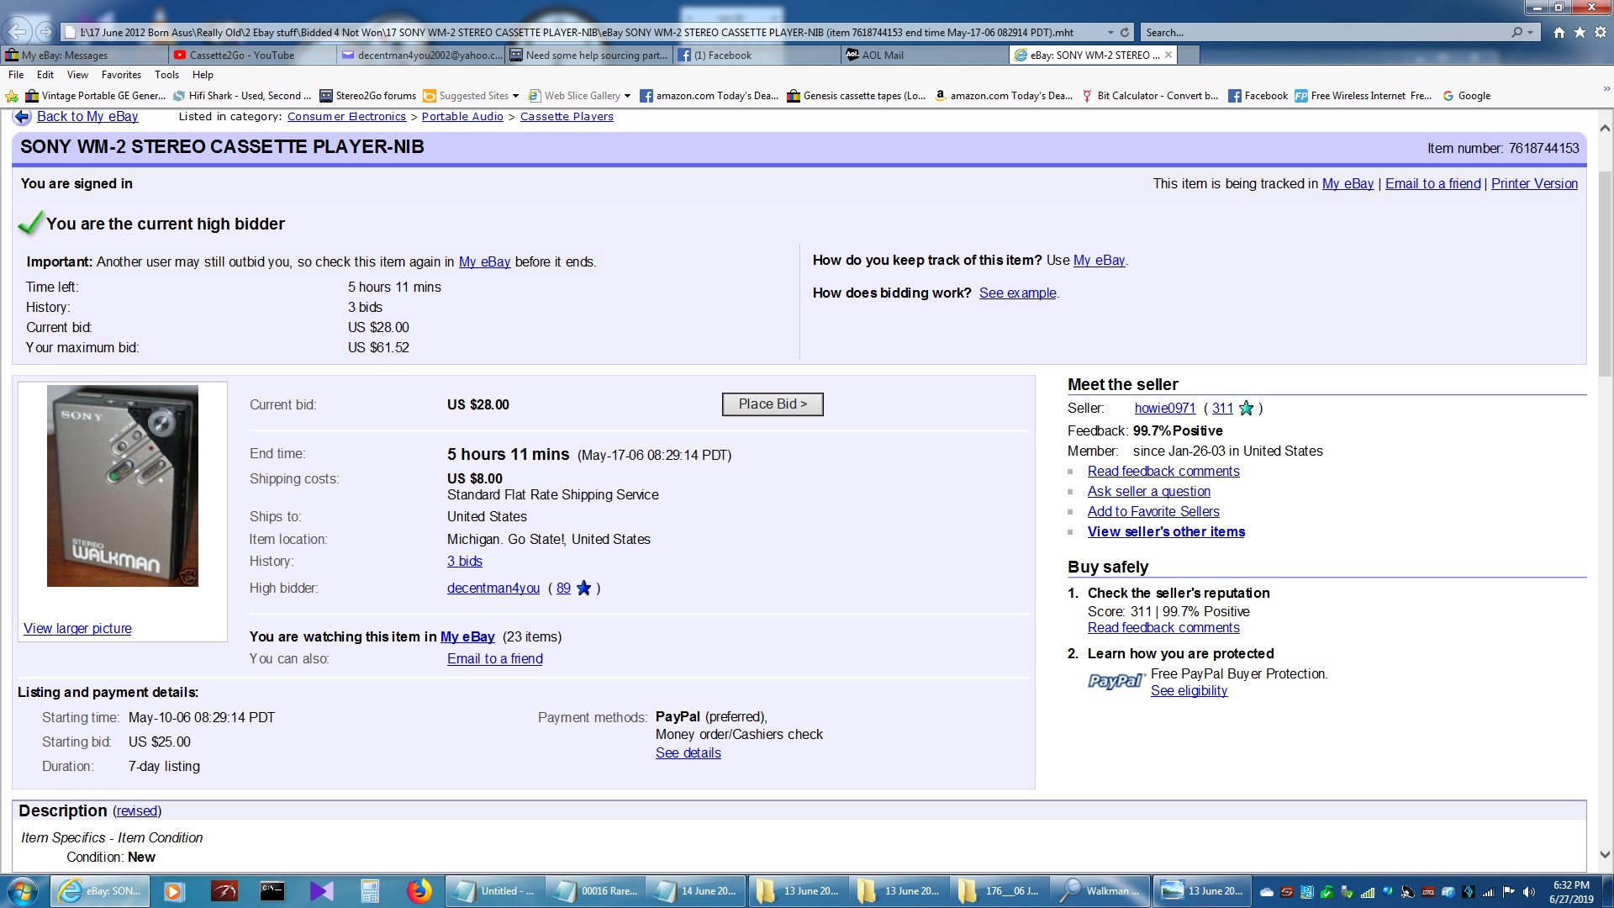Screen dimensions: 1614x908
Task: Click the volume speaker icon in system tray
Action: point(1528,892)
